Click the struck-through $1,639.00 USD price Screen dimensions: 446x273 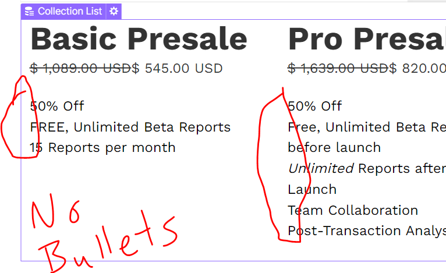(x=338, y=68)
